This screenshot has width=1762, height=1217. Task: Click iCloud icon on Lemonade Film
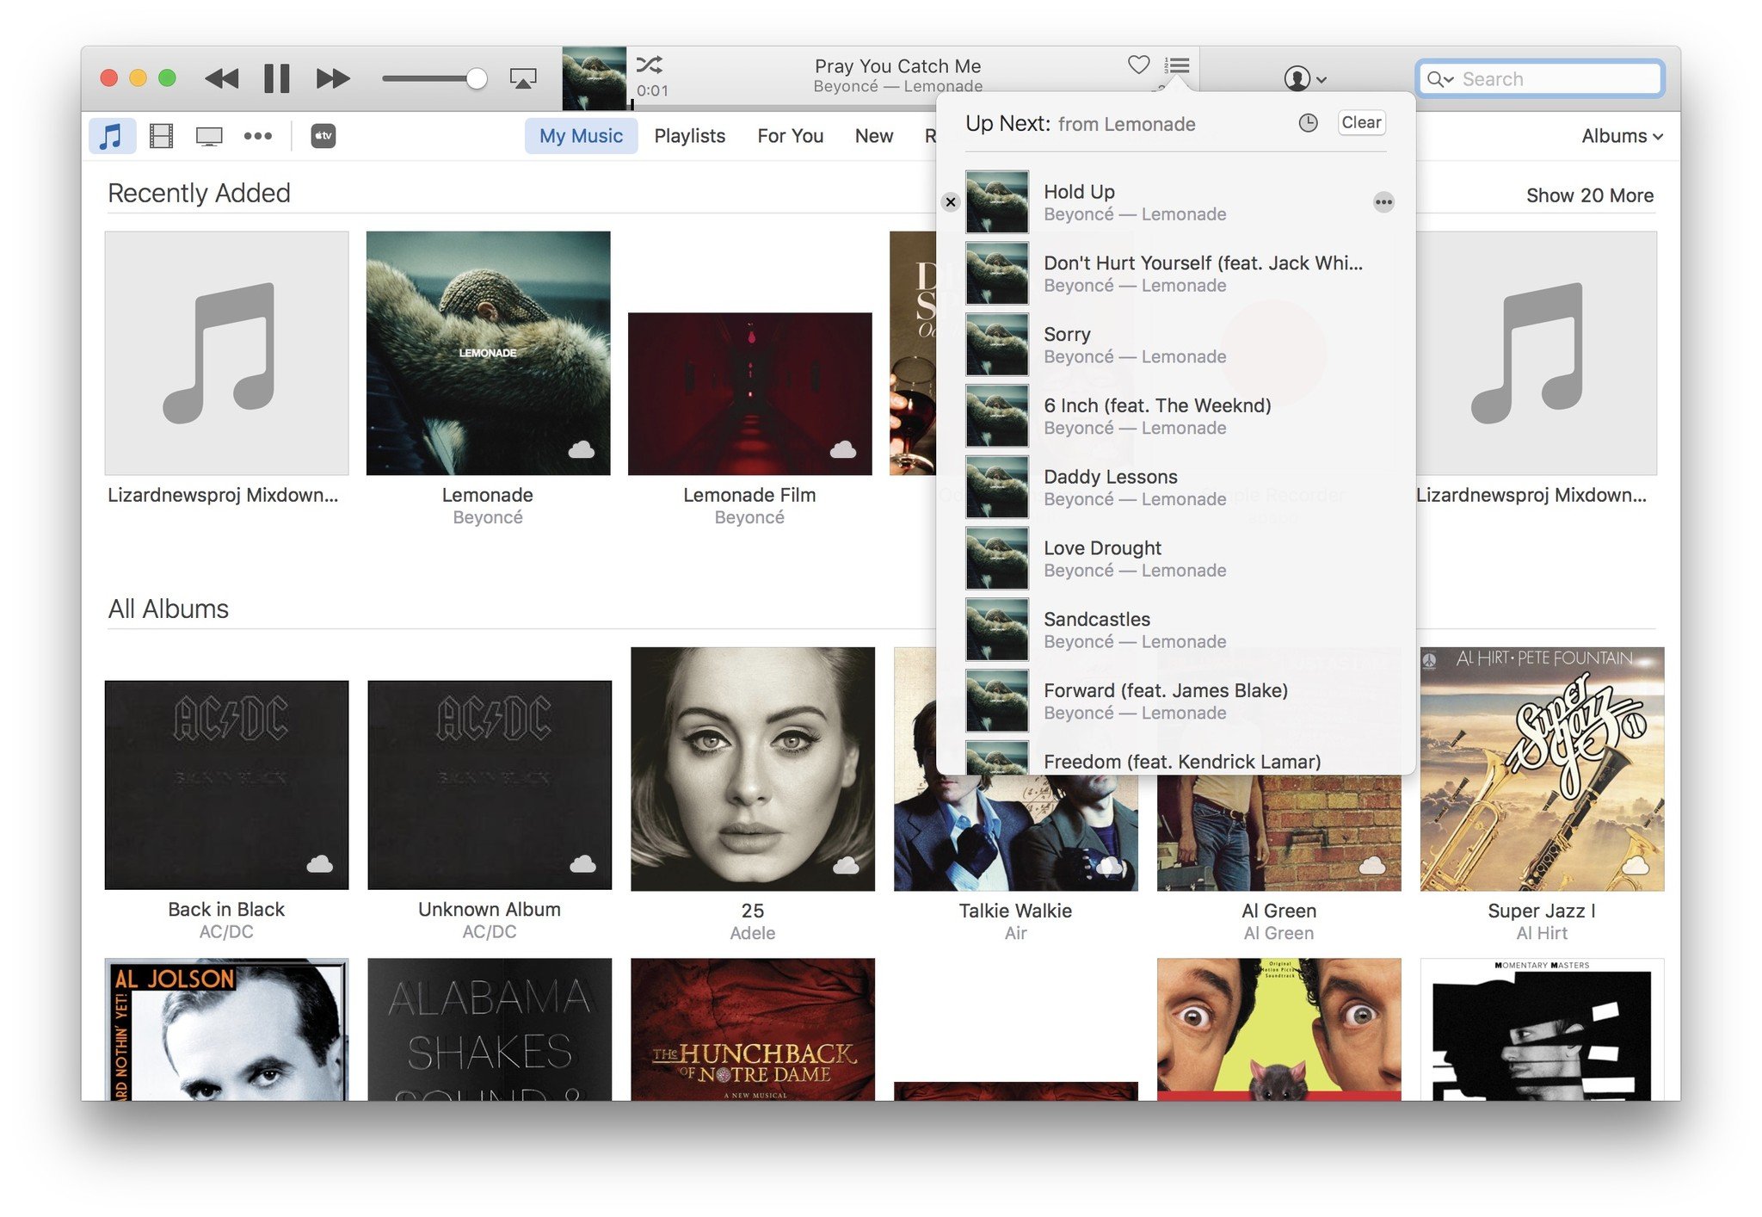point(843,449)
